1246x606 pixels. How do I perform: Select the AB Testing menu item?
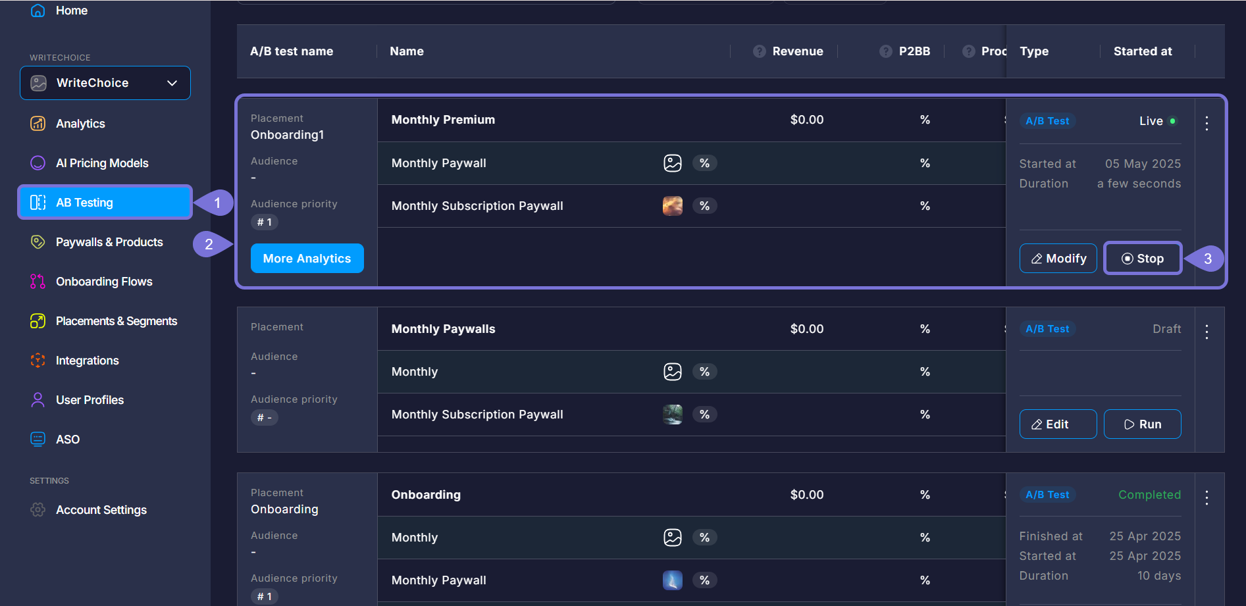[x=105, y=203]
